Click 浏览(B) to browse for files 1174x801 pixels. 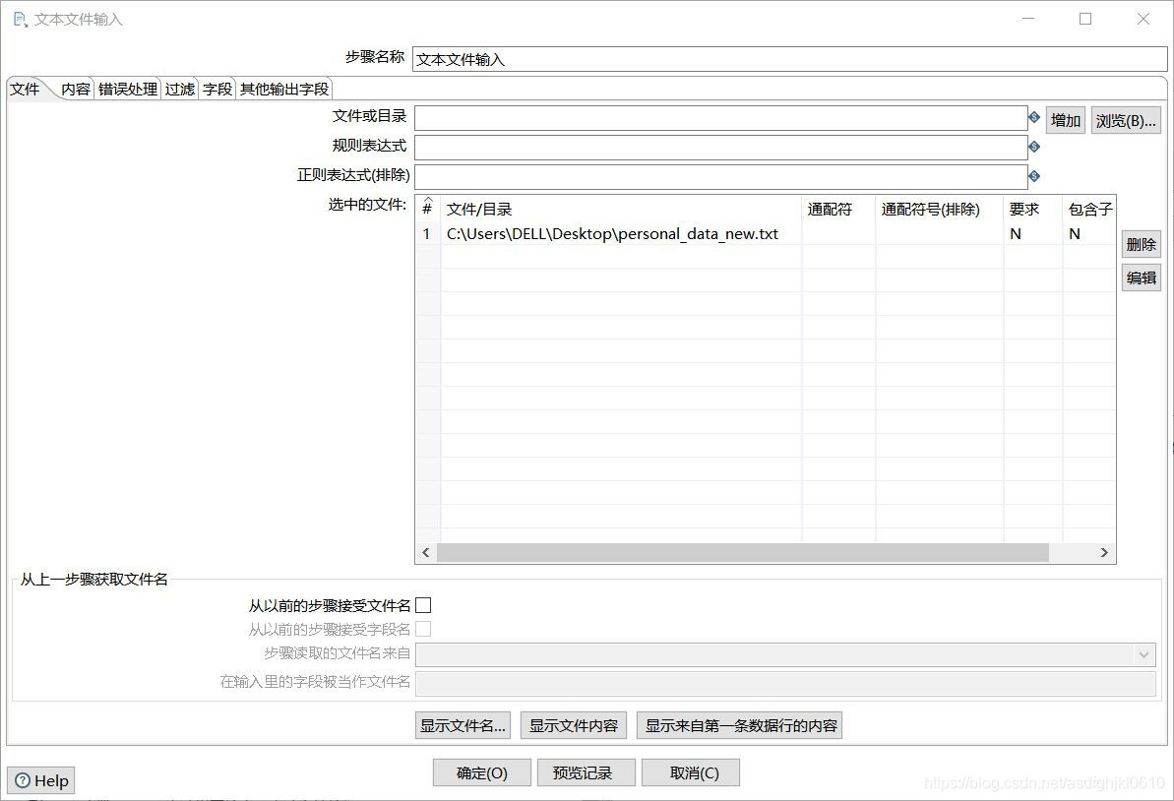[x=1125, y=119]
